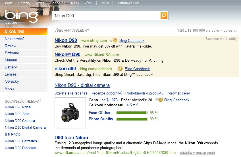Search related Nikon D90 Sale
Screen dimensions: 241x157
(17, 114)
